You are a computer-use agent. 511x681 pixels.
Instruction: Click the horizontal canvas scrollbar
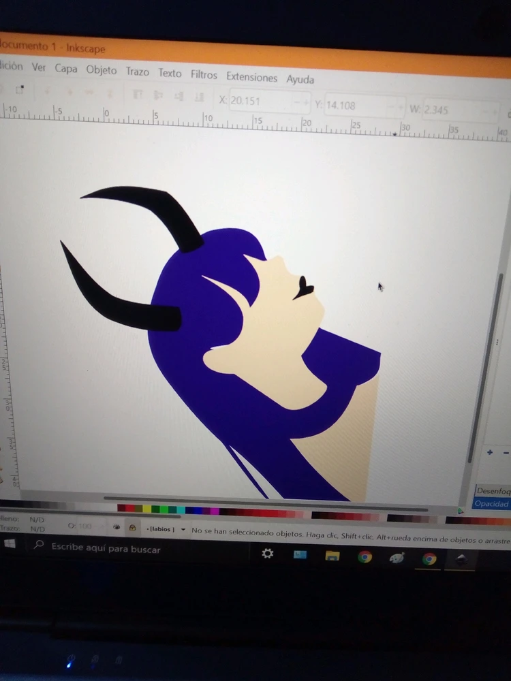(x=265, y=503)
